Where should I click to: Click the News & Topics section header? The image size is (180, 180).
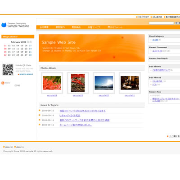92,105
